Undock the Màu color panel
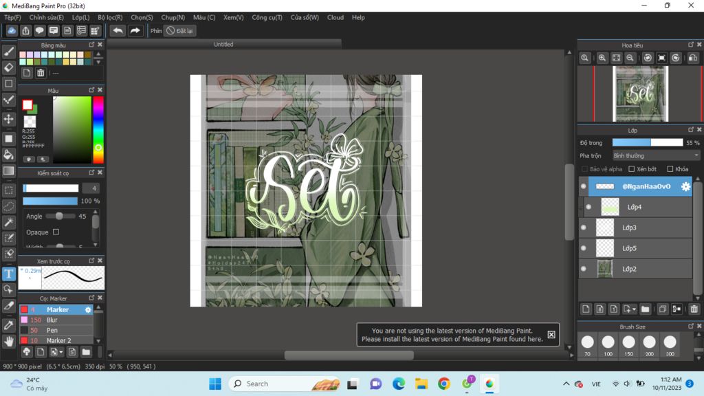This screenshot has height=396, width=704. click(x=91, y=90)
